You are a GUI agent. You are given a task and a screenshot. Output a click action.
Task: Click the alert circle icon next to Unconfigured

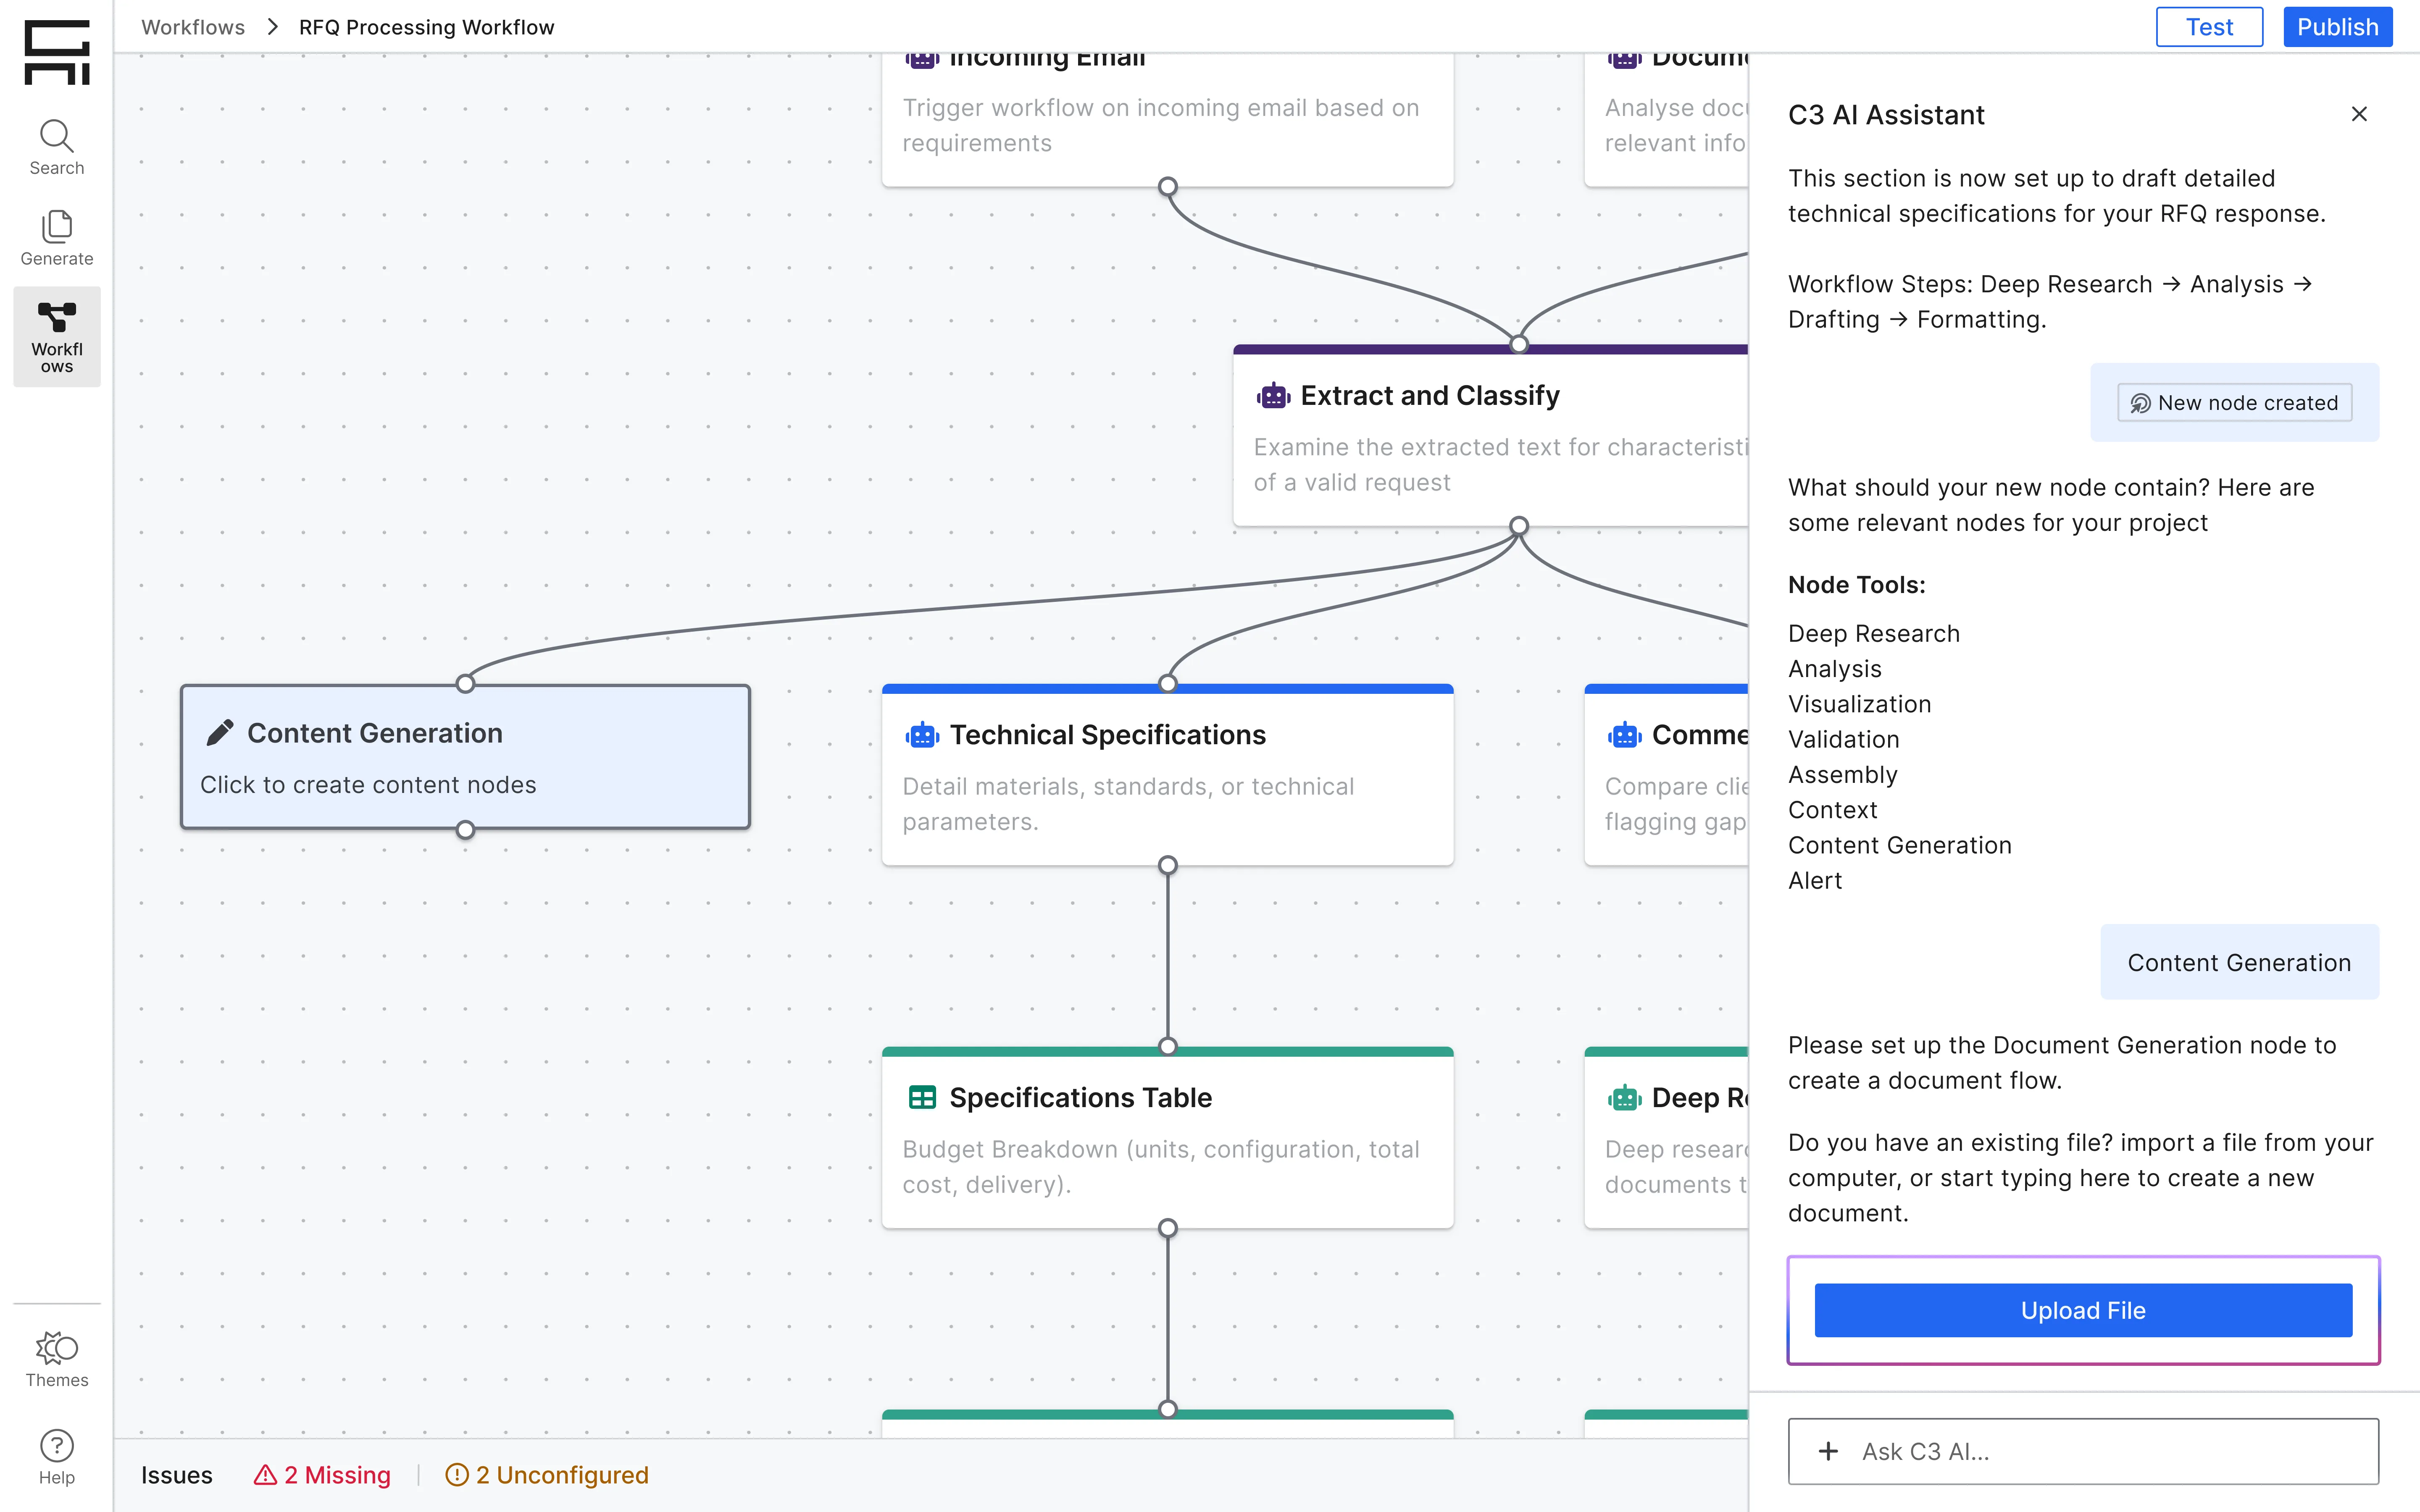[x=457, y=1475]
